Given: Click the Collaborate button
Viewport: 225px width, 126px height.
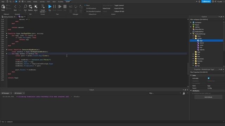Looking at the screenshot, I should pos(206,1).
